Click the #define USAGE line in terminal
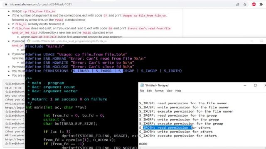The image size is (266, 149). [76, 54]
